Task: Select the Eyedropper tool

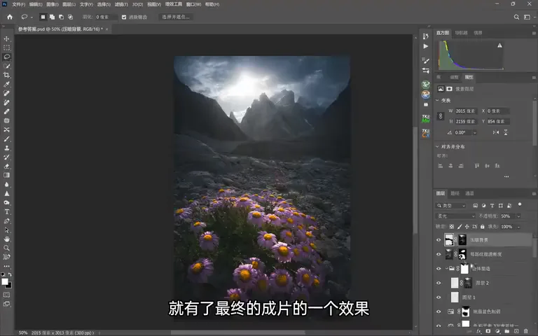Action: (6, 84)
